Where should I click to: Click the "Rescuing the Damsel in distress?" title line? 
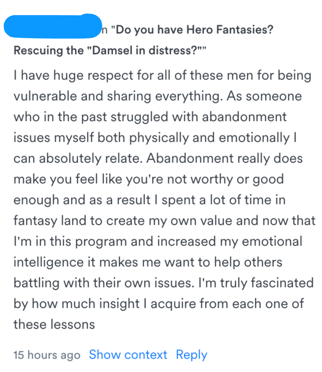pyautogui.click(x=110, y=50)
